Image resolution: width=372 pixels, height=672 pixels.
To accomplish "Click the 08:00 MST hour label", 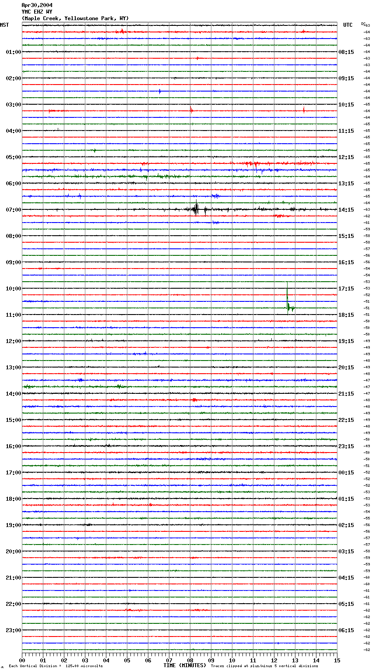I will [14, 236].
